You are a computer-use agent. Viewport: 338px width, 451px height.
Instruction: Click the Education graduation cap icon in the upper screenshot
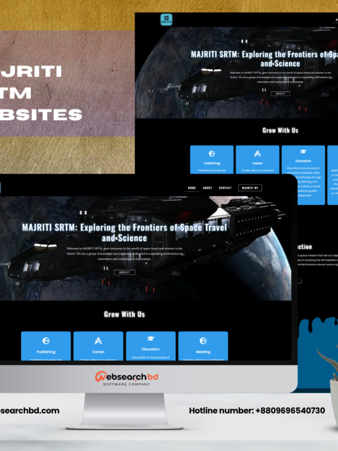(x=303, y=152)
